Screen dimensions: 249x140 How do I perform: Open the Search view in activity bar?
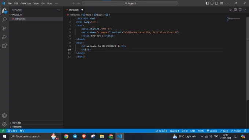[x=4, y=19]
